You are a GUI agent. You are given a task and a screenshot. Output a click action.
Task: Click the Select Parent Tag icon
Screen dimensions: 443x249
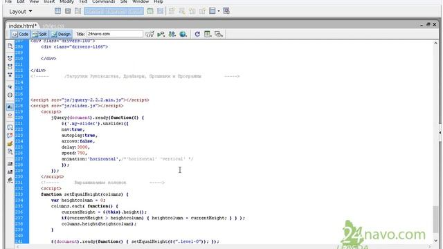click(x=10, y=87)
